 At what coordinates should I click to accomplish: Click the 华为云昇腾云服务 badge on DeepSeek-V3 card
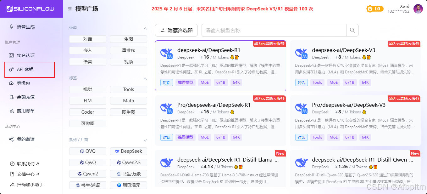click(x=404, y=44)
